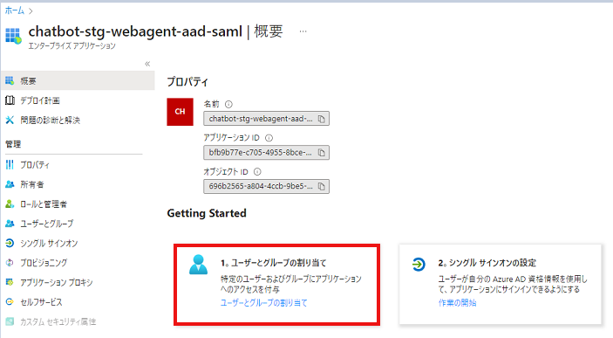
Task: Select 概要 in the sidebar menu
Action: [78, 80]
